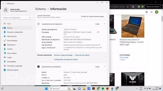
Task: Click the taskbar Búsqueda search box
Action: coord(61,89)
